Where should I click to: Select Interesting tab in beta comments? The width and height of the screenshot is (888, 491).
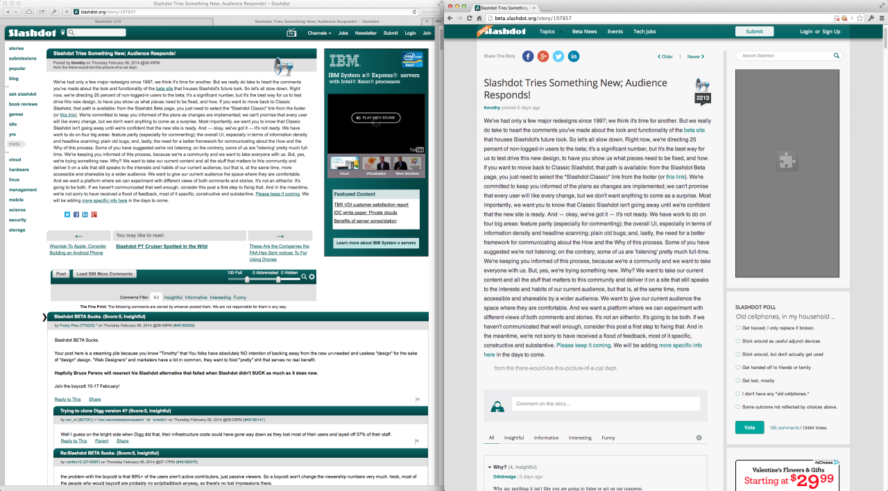[x=580, y=438]
